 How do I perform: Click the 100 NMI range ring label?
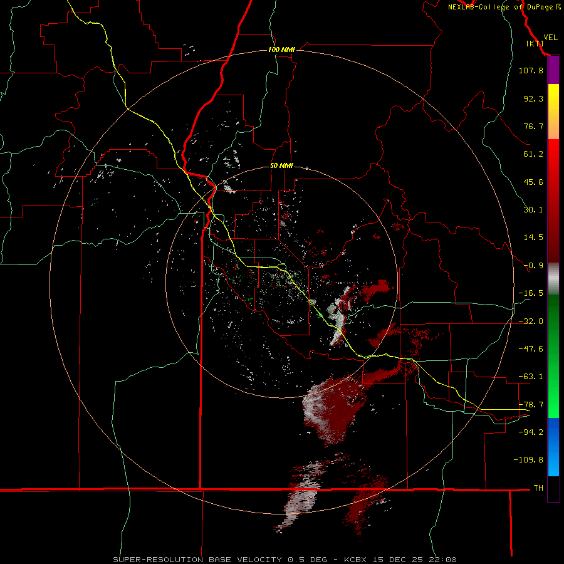[x=281, y=50]
